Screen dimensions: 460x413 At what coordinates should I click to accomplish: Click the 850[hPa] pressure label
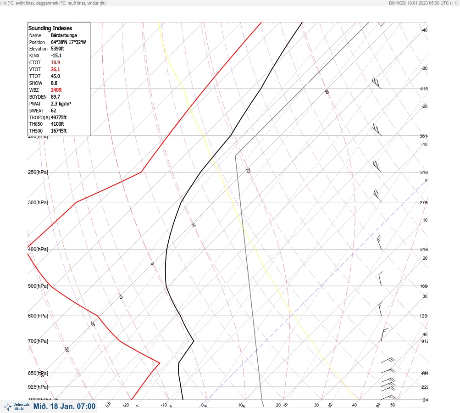(x=38, y=373)
